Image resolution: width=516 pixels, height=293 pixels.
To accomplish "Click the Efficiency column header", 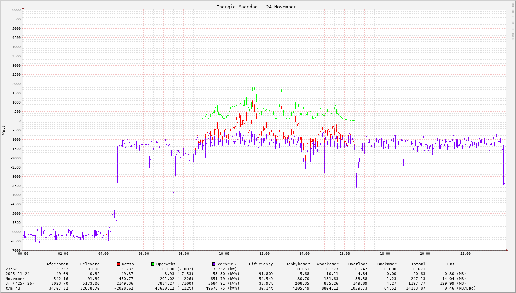I will [x=261, y=264].
